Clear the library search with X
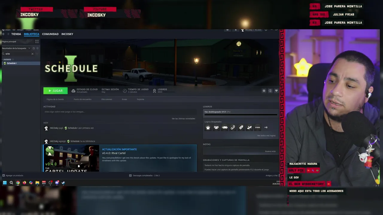This screenshot has height=215, width=383. pyautogui.click(x=32, y=54)
